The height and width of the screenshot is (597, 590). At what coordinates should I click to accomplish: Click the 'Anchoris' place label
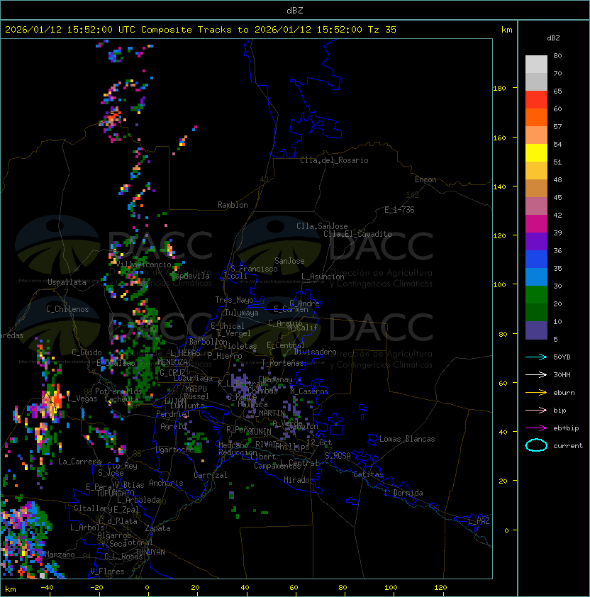[166, 483]
